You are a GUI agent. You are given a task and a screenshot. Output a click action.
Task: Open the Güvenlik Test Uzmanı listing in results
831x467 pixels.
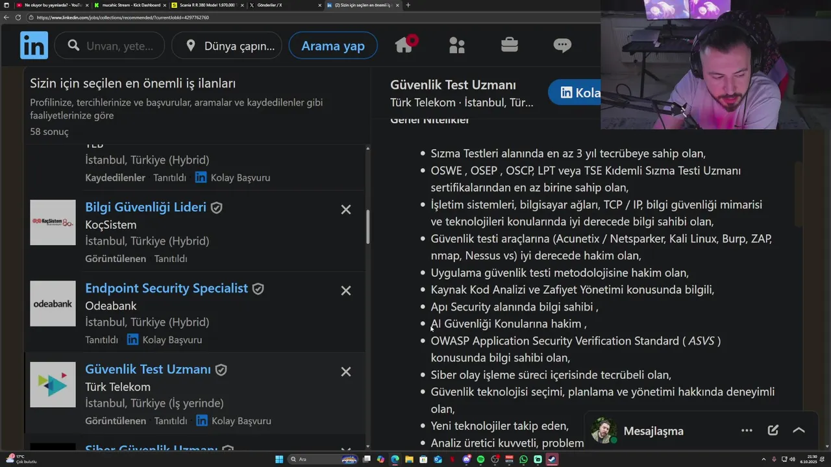[148, 369]
